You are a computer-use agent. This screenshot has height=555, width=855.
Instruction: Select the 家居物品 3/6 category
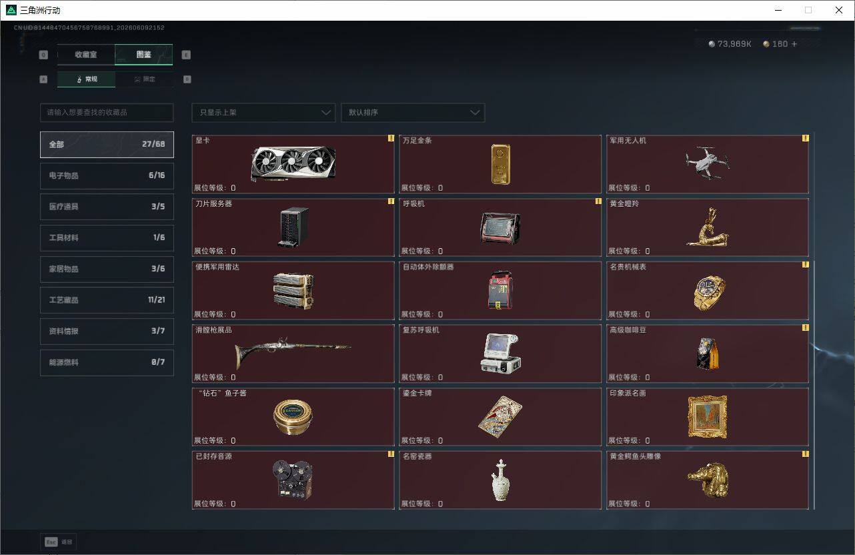click(107, 269)
